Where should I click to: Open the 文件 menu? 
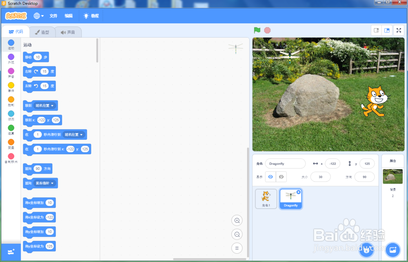pos(53,16)
